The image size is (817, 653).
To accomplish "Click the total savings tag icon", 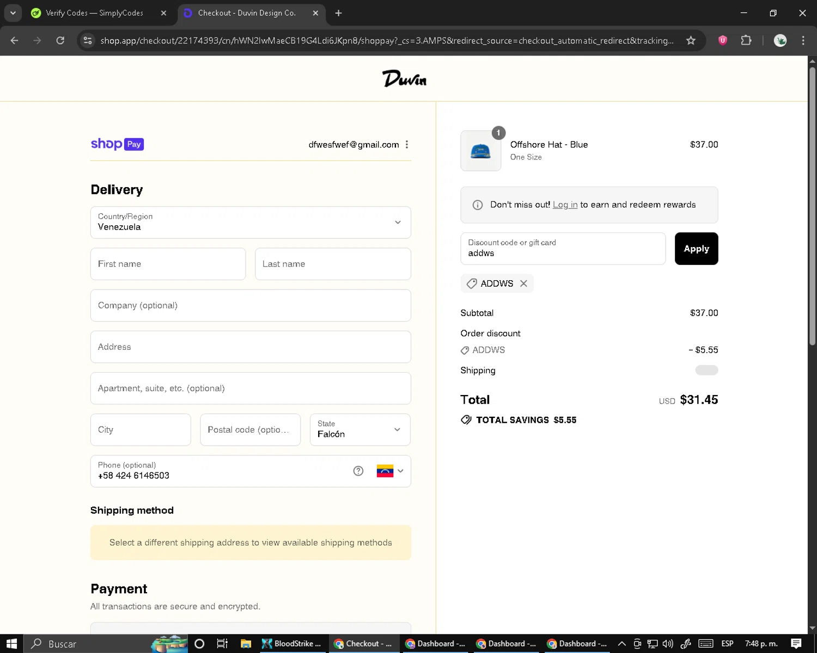I will [x=466, y=420].
